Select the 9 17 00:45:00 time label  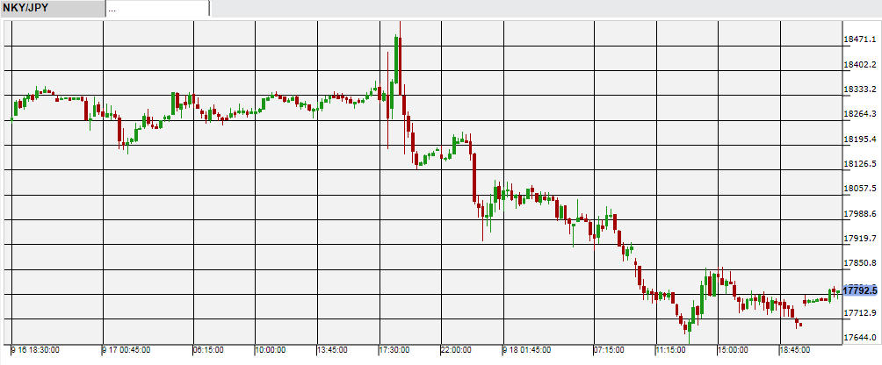point(127,349)
